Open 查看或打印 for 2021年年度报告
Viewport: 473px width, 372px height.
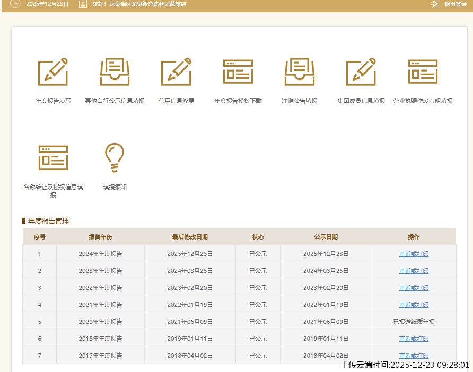tap(414, 305)
